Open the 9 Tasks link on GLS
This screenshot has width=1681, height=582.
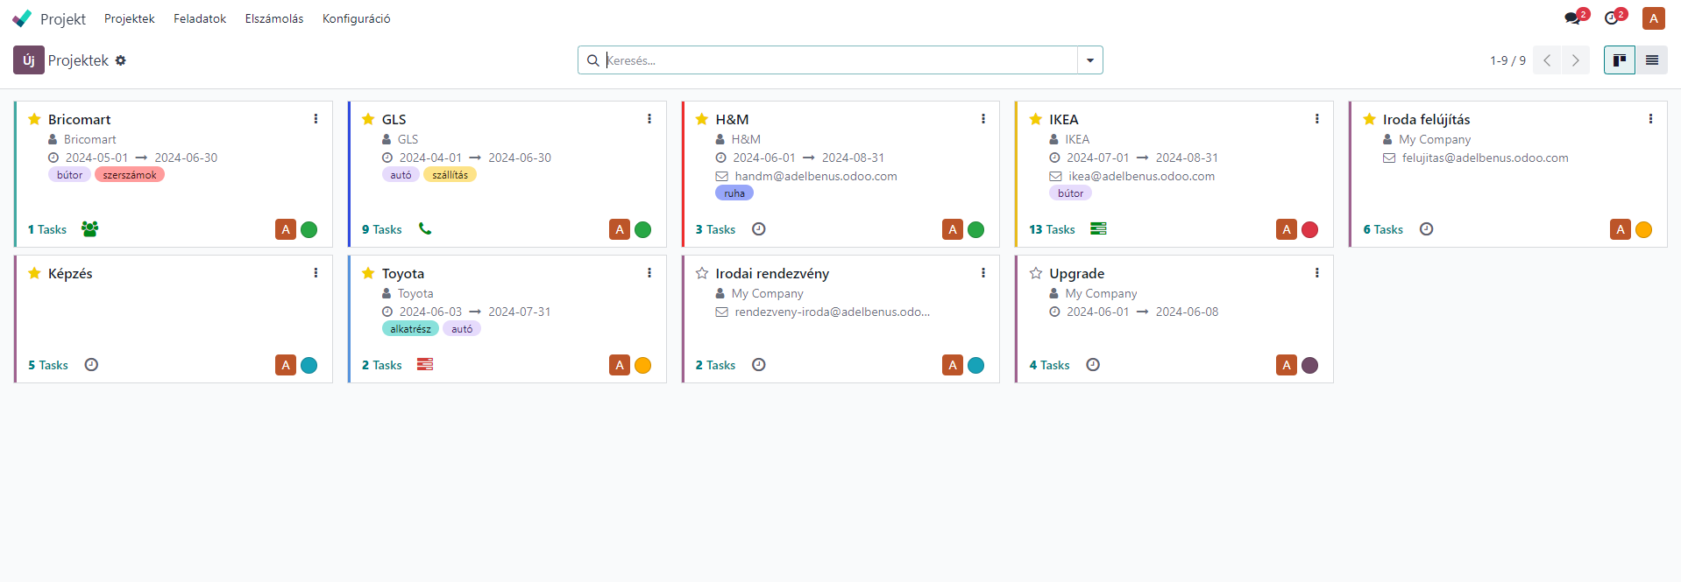coord(382,229)
